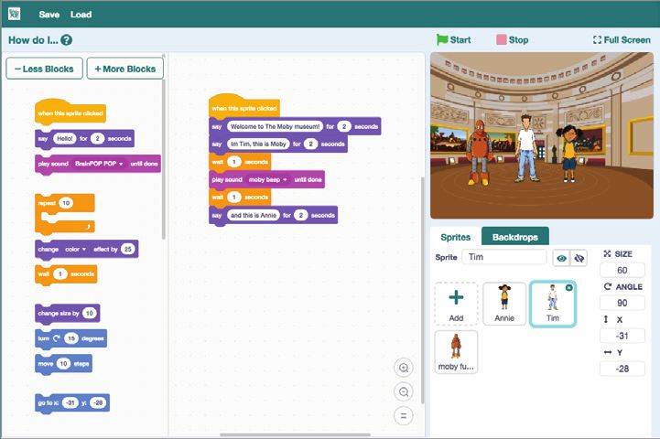Select palette 'when this sprite clicked' block

pyautogui.click(x=70, y=112)
